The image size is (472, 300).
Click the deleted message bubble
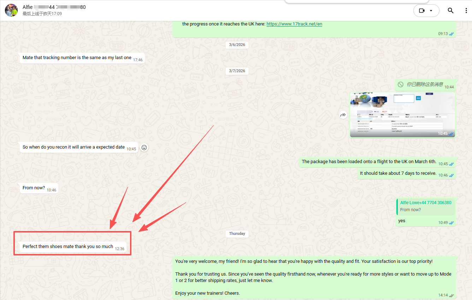425,85
